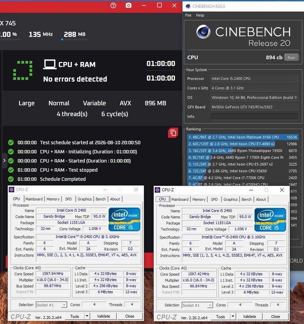Click the Close button in right CPU-Z

pyautogui.click(x=276, y=316)
